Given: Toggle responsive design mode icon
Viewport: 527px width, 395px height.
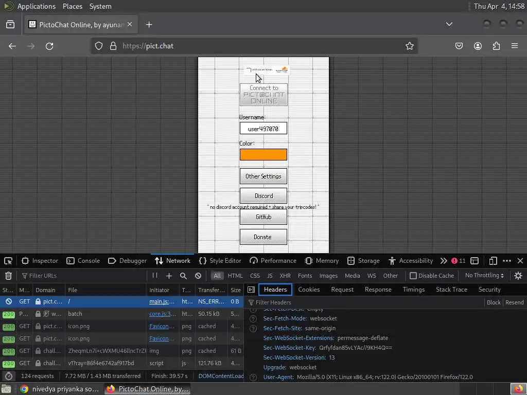Looking at the screenshot, I should tap(493, 261).
